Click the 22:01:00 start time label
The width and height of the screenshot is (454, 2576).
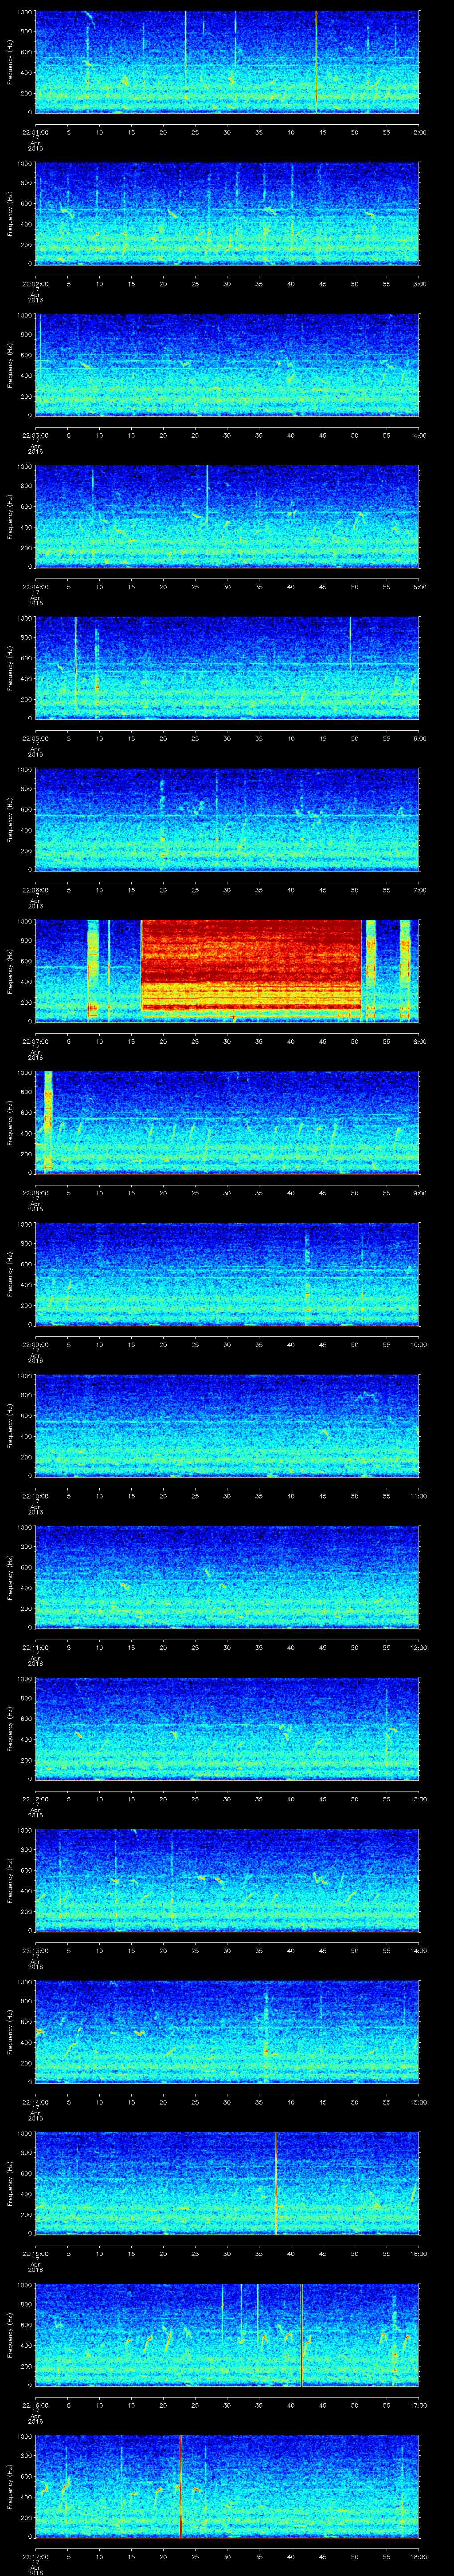click(x=34, y=131)
